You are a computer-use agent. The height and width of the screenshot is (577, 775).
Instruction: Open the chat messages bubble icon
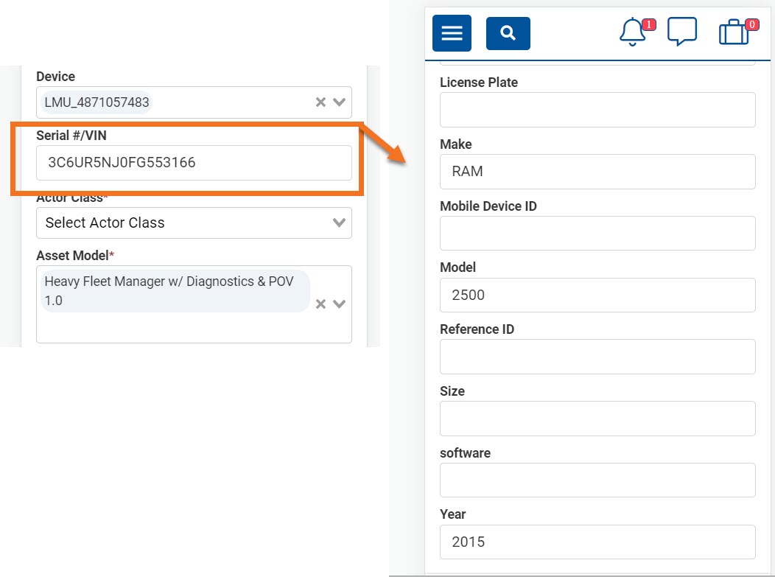pos(682,31)
